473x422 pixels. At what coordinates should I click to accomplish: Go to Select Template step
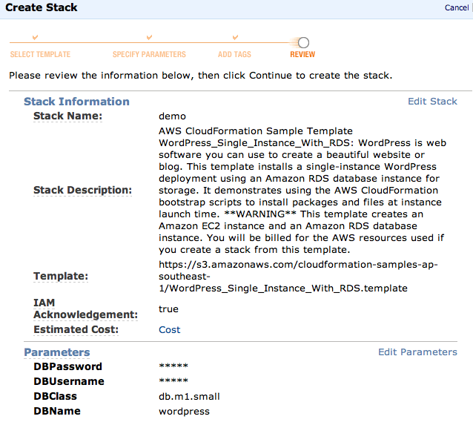pos(40,54)
